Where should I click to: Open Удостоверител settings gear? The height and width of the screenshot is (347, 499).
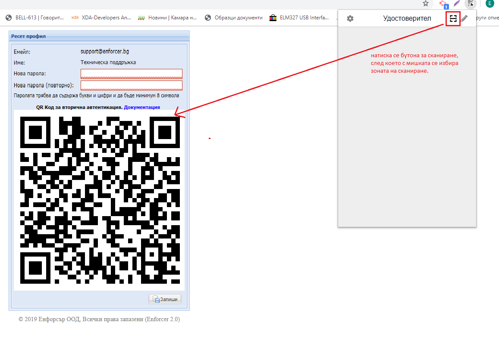coord(350,19)
